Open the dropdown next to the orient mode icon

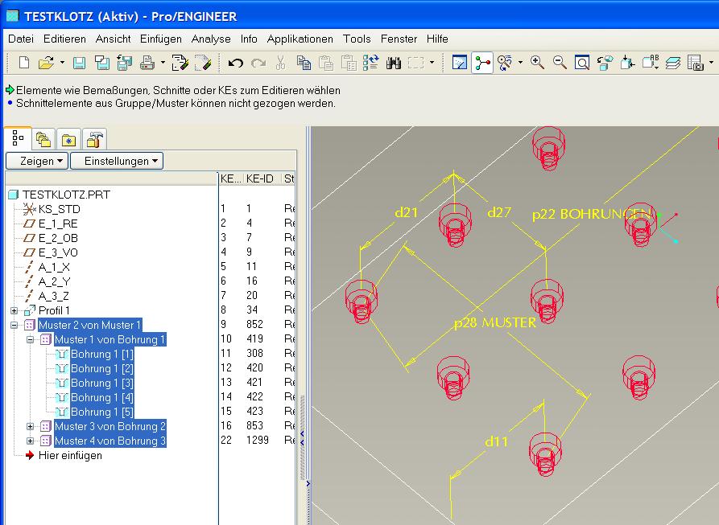tap(520, 62)
